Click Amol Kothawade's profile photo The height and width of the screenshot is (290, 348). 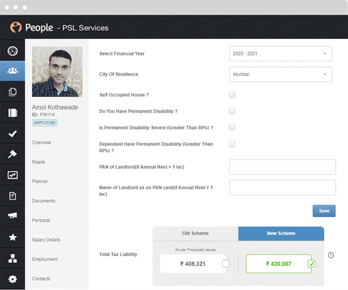57,72
